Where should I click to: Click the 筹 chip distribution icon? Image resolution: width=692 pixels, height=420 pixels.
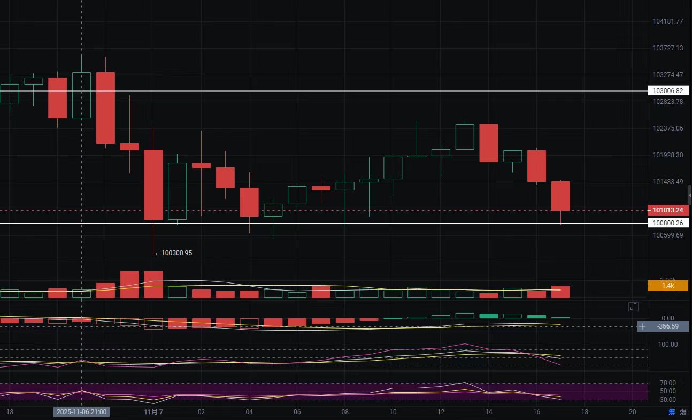tap(672, 412)
